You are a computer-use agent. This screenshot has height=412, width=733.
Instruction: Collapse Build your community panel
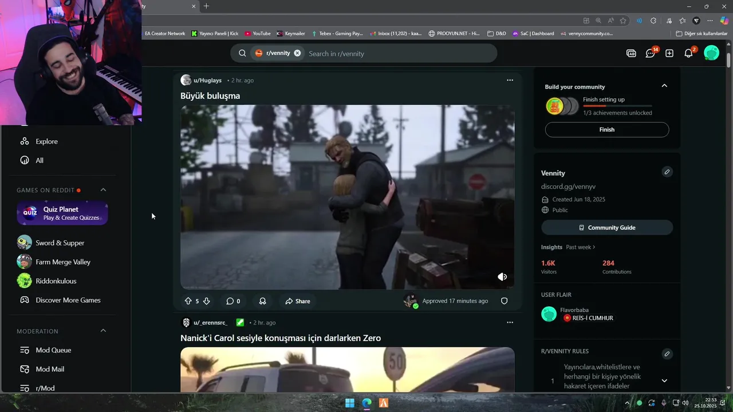pos(664,86)
